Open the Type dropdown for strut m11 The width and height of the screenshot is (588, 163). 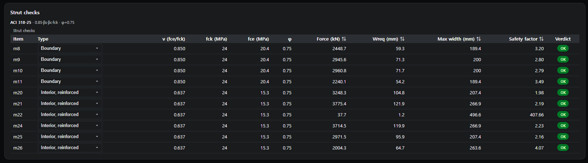70,81
